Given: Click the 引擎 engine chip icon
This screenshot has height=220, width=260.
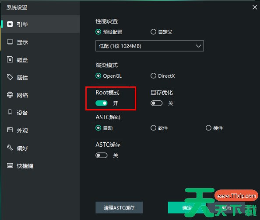Looking at the screenshot, I should point(10,24).
